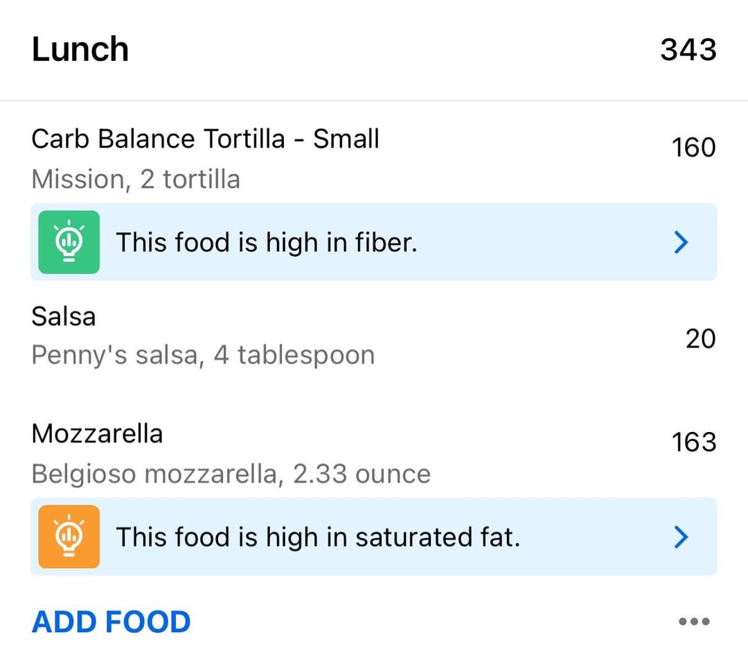Open the three-dot more options menu

coord(694,621)
